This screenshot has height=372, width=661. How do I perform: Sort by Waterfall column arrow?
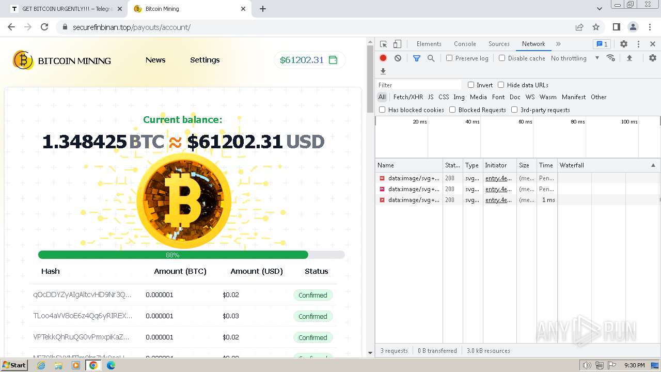(653, 165)
